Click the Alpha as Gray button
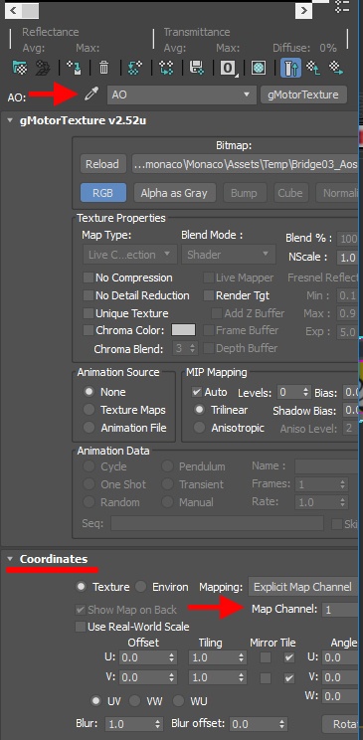The width and height of the screenshot is (363, 740). point(174,193)
